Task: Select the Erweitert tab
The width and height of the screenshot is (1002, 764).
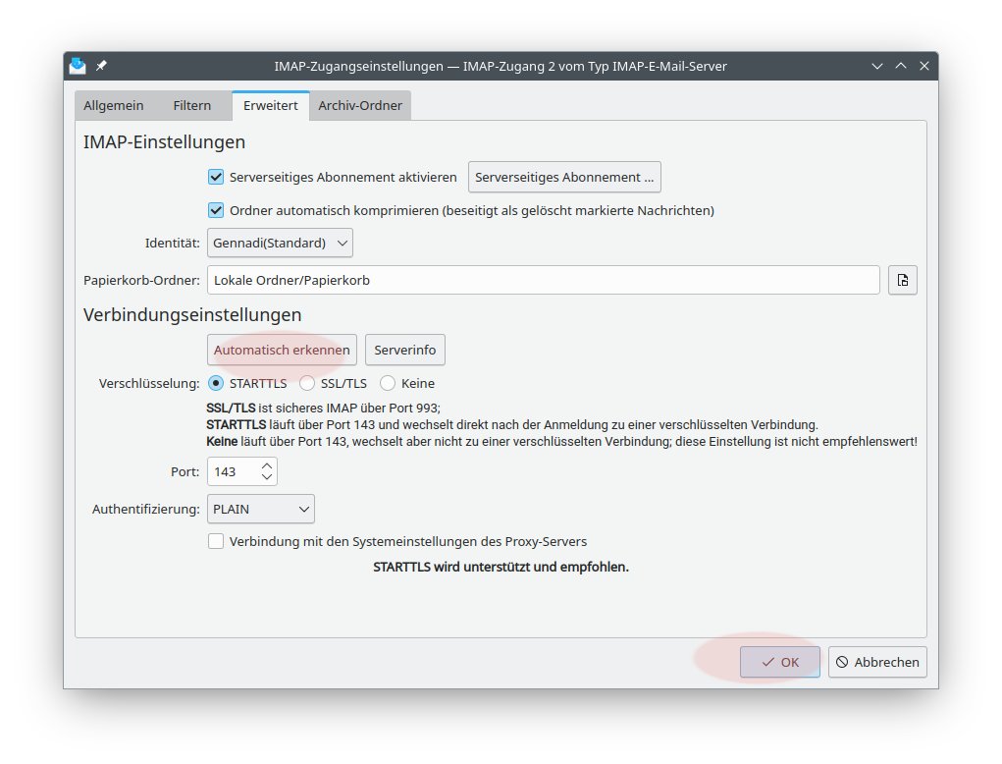Action: [x=270, y=105]
